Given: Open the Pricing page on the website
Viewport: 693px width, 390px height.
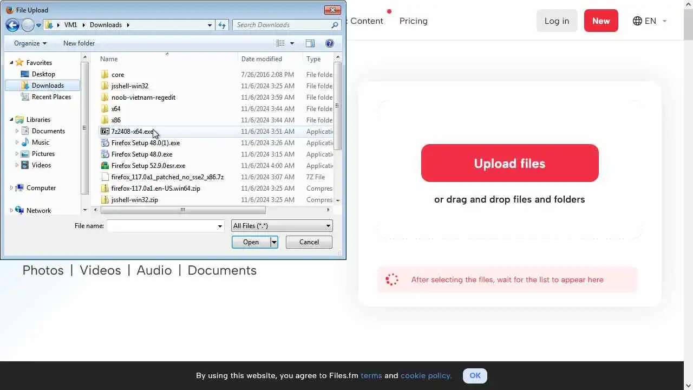Looking at the screenshot, I should click(414, 21).
